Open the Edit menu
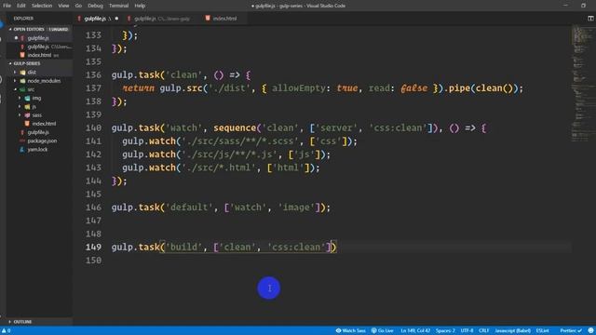Screen dimensions: 596x335 click(x=20, y=6)
